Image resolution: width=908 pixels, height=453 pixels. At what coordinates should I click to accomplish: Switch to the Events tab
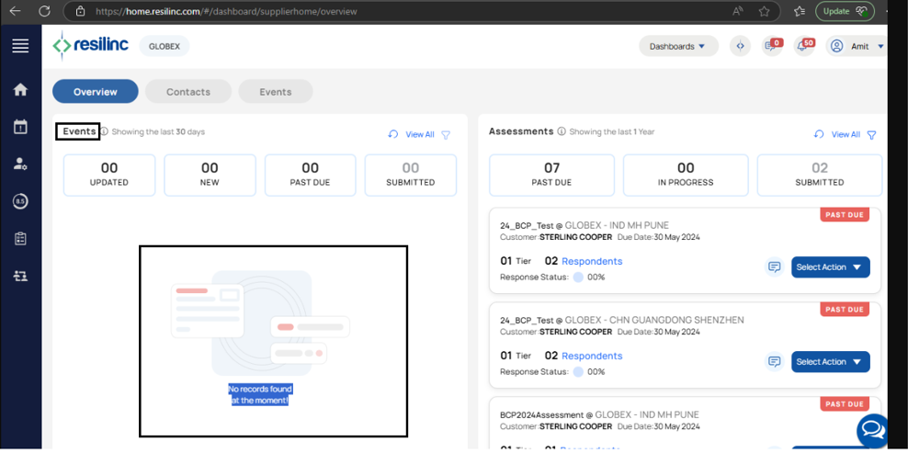(276, 92)
